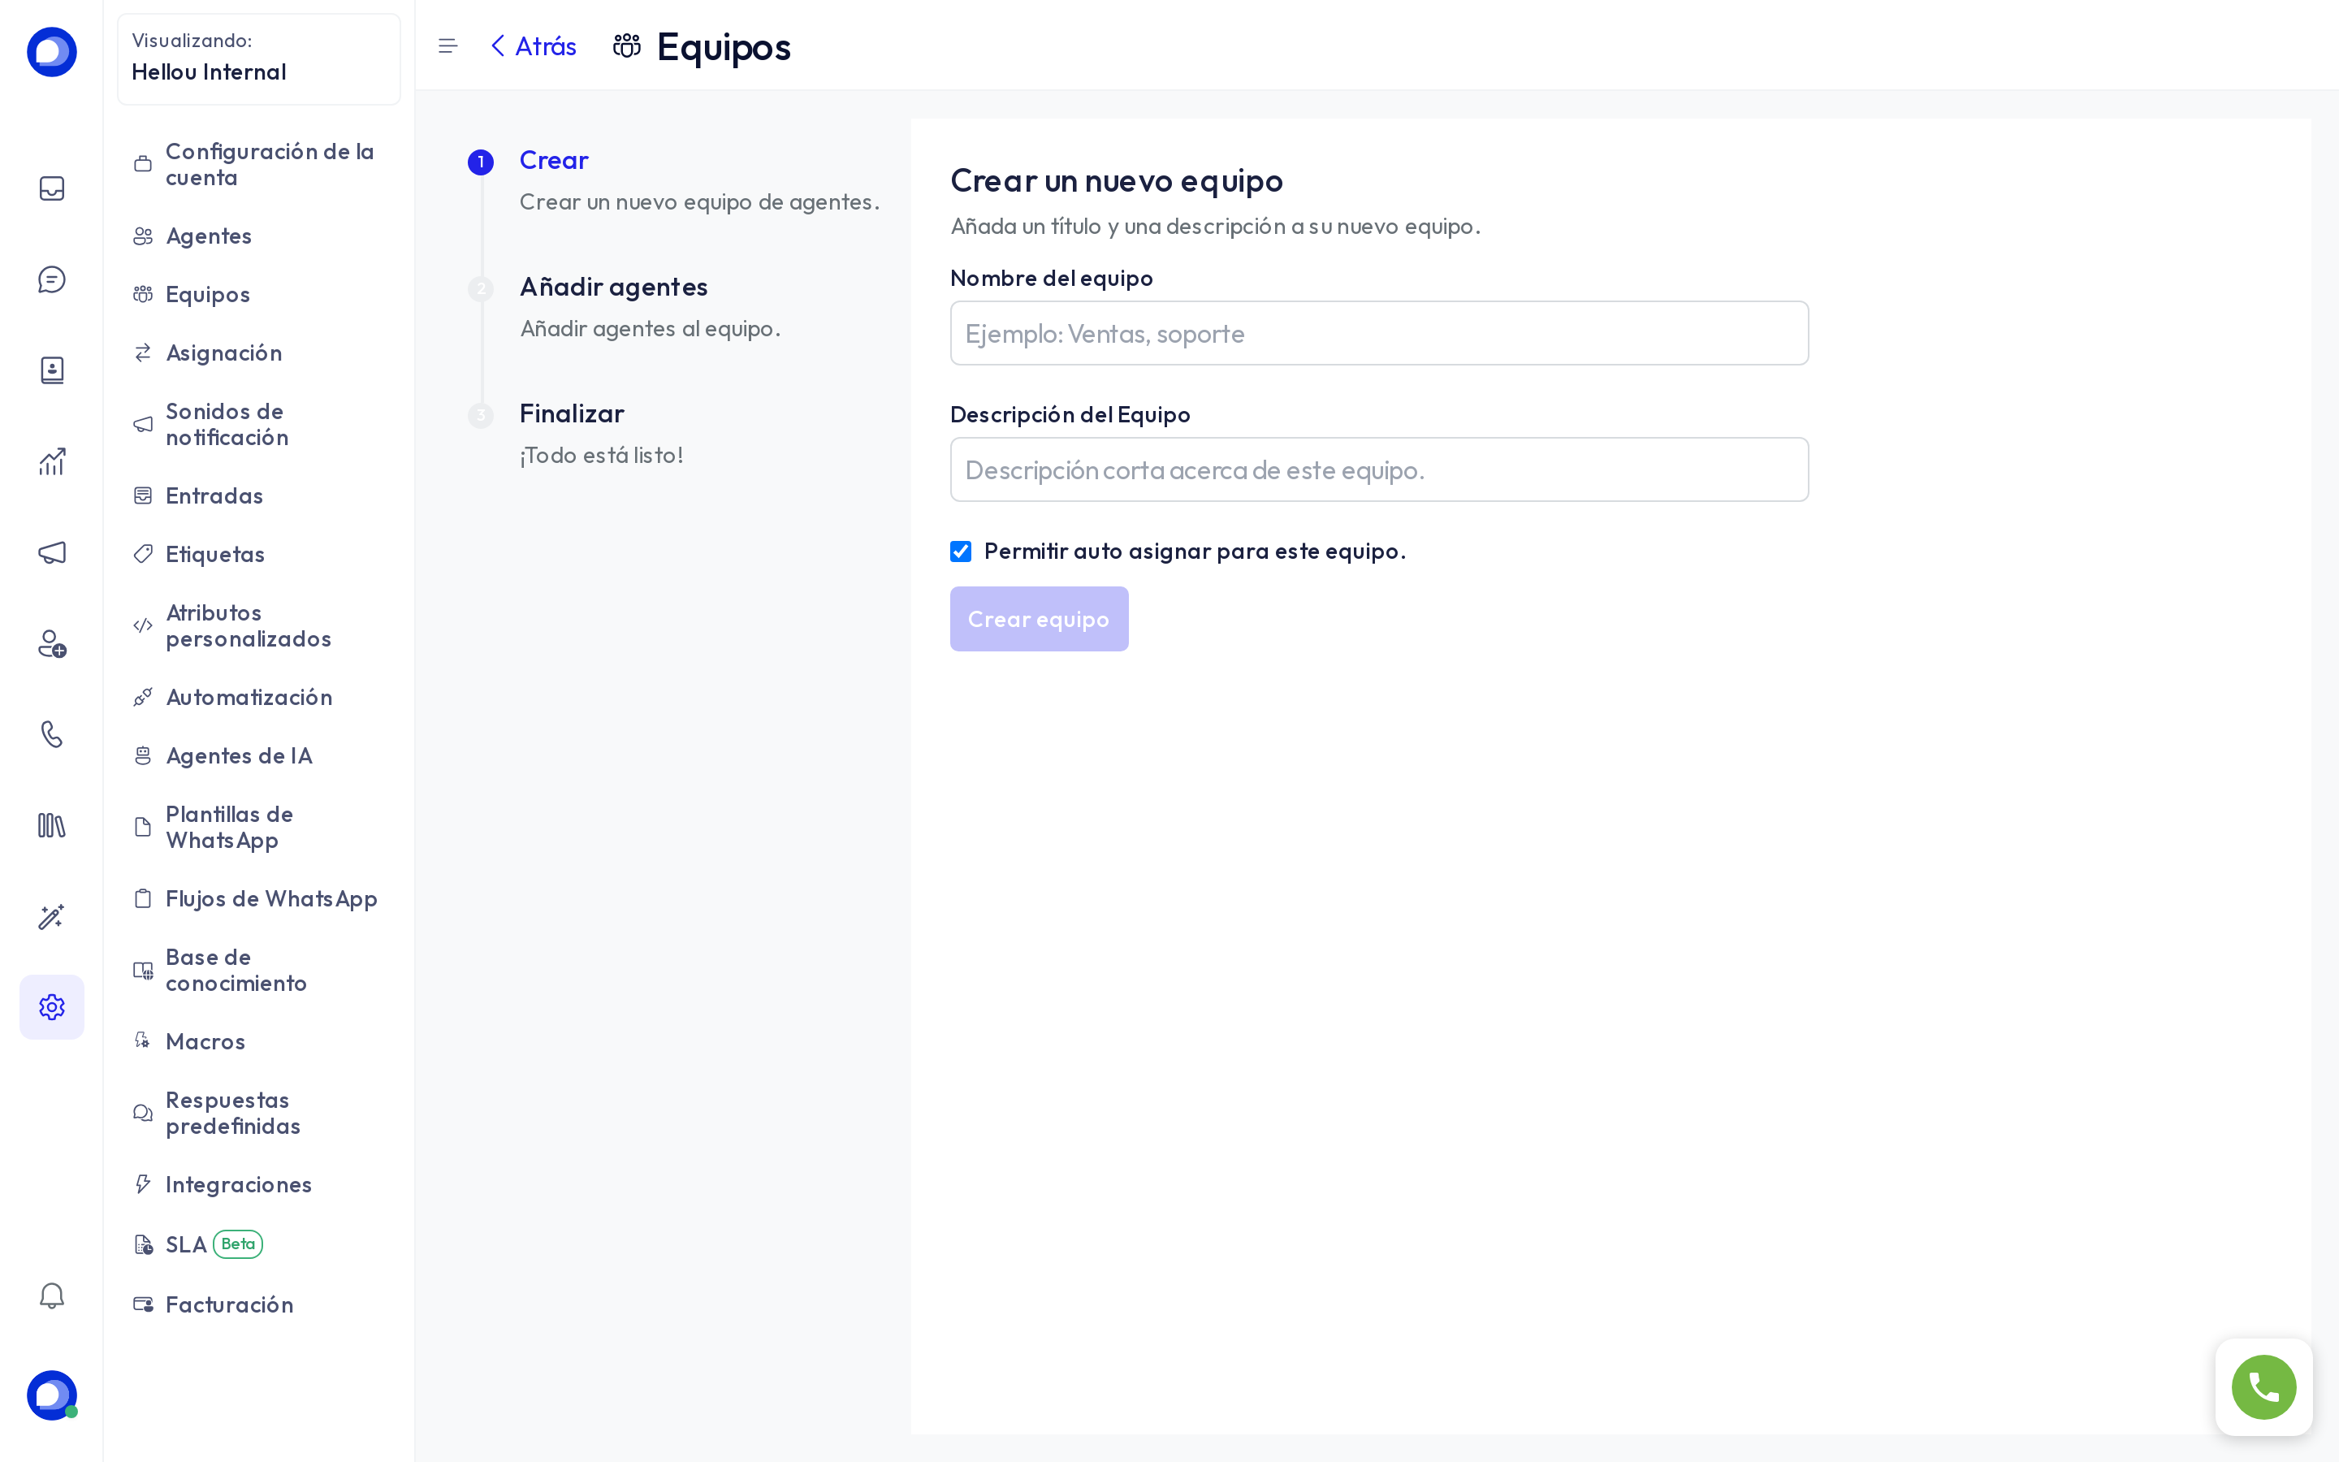Open campaigns megaphone icon in rail
The image size is (2339, 1462).
51,552
